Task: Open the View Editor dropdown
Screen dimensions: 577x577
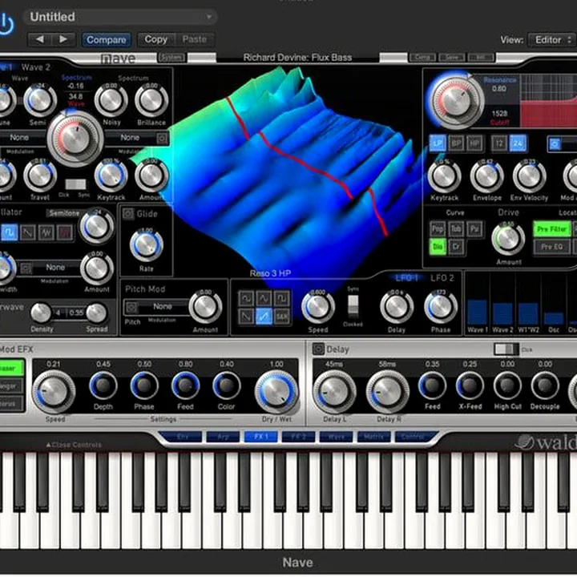Action: click(x=551, y=40)
